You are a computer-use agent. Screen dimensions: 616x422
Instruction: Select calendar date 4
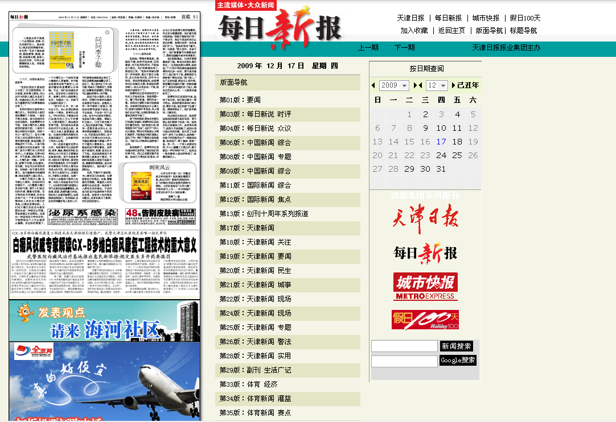pyautogui.click(x=457, y=114)
